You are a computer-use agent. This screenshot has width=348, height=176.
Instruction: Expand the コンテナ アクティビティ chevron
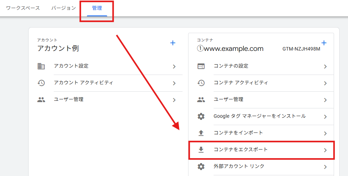click(x=325, y=83)
